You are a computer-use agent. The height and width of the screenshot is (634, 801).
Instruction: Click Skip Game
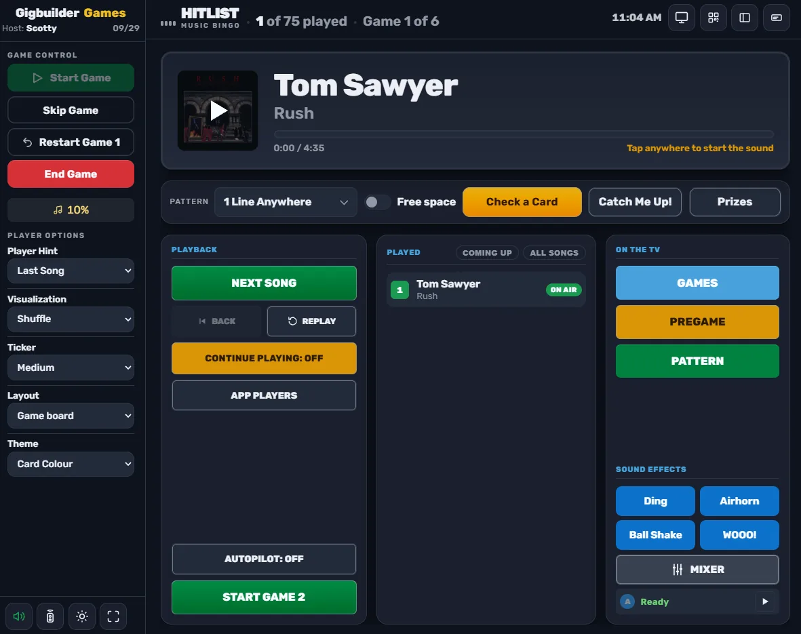coord(71,110)
